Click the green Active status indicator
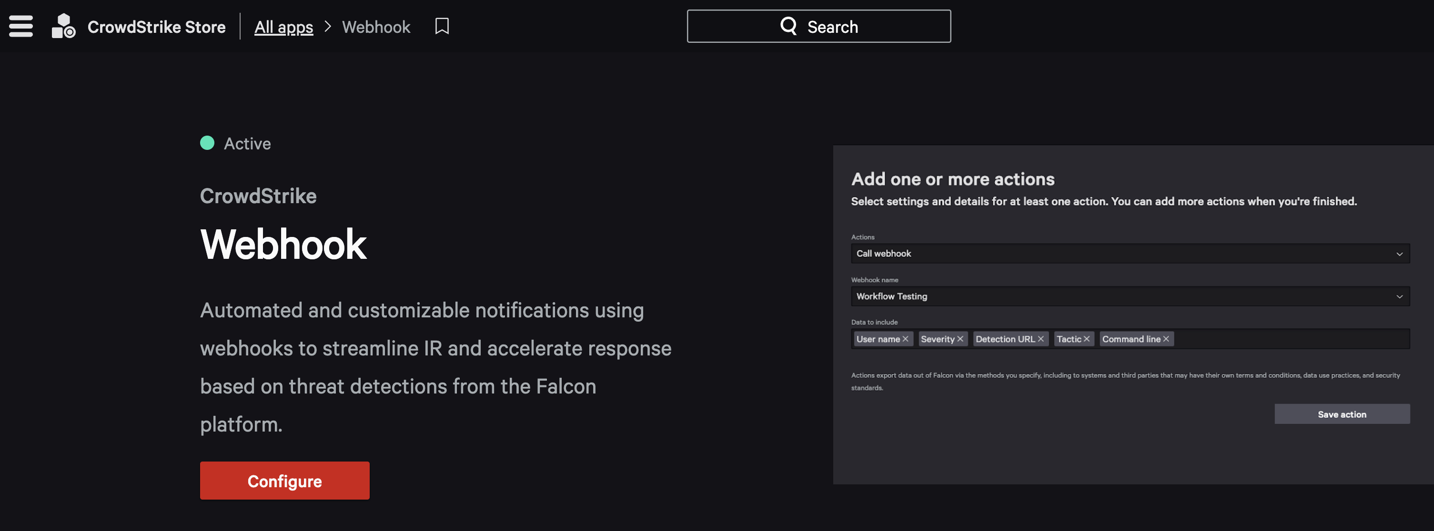The image size is (1434, 531). (x=207, y=143)
